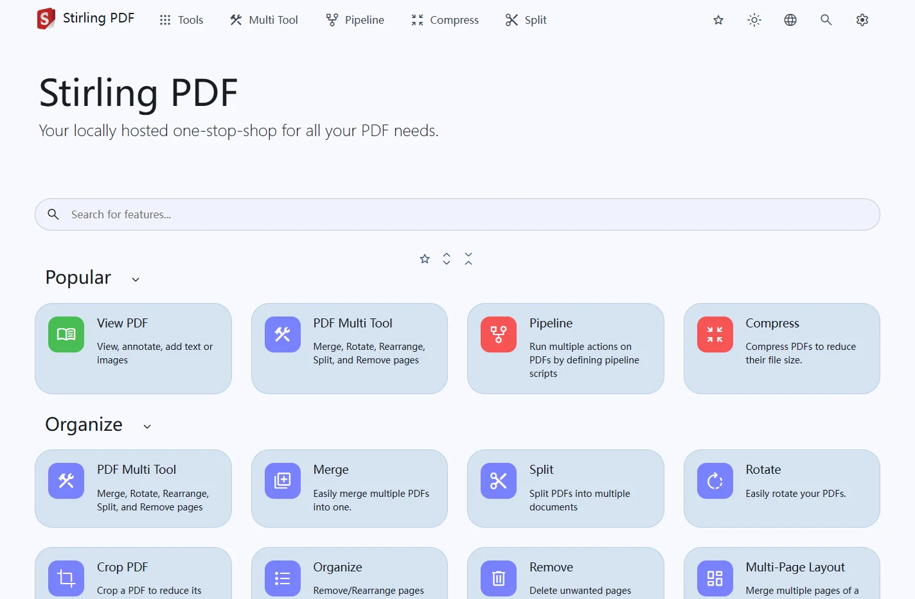
Task: Click the favorites star in navbar
Action: point(718,20)
